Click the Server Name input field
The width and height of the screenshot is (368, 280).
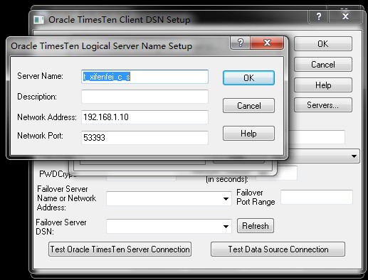click(144, 77)
